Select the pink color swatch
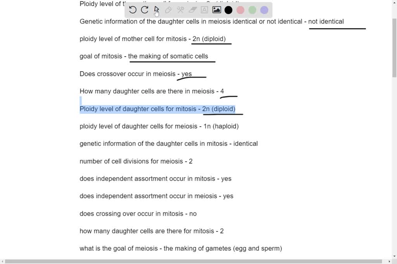 [240, 10]
